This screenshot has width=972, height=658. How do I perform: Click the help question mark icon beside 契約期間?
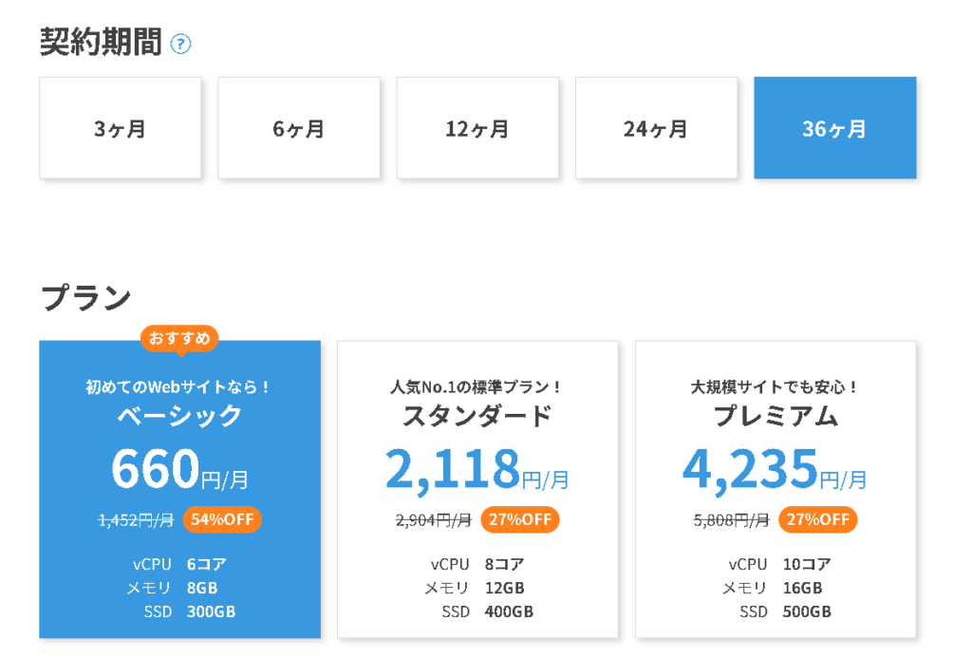[180, 44]
